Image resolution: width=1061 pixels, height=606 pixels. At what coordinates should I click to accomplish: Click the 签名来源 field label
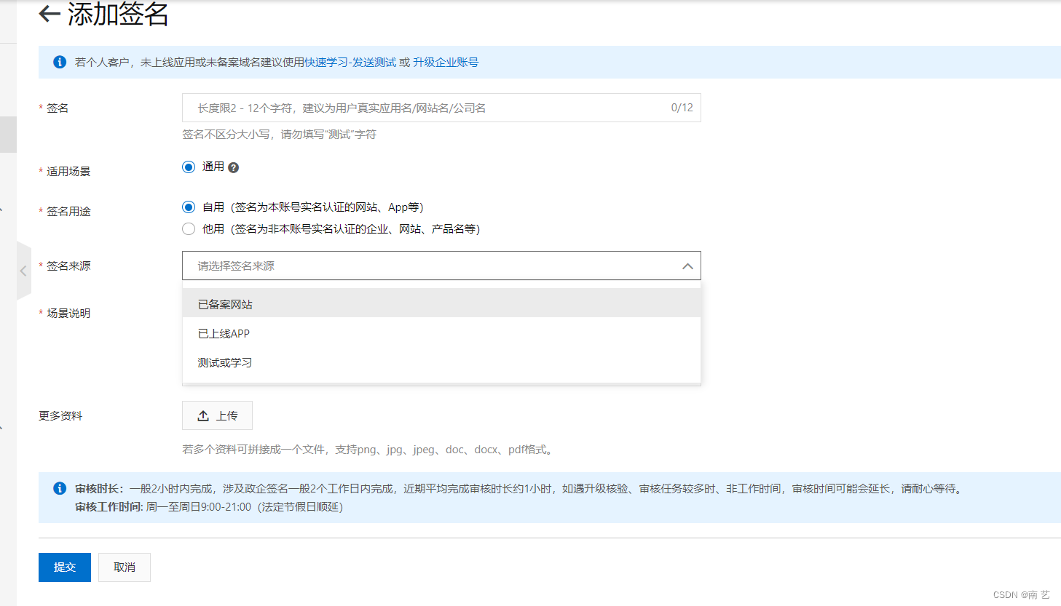68,266
